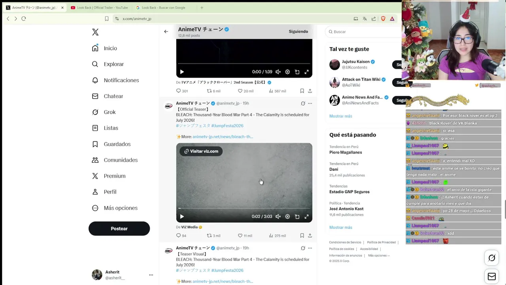
Task: Play the Black Clover video
Action: tap(182, 72)
